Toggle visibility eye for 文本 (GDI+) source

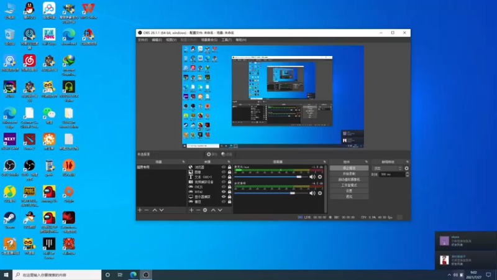(224, 177)
